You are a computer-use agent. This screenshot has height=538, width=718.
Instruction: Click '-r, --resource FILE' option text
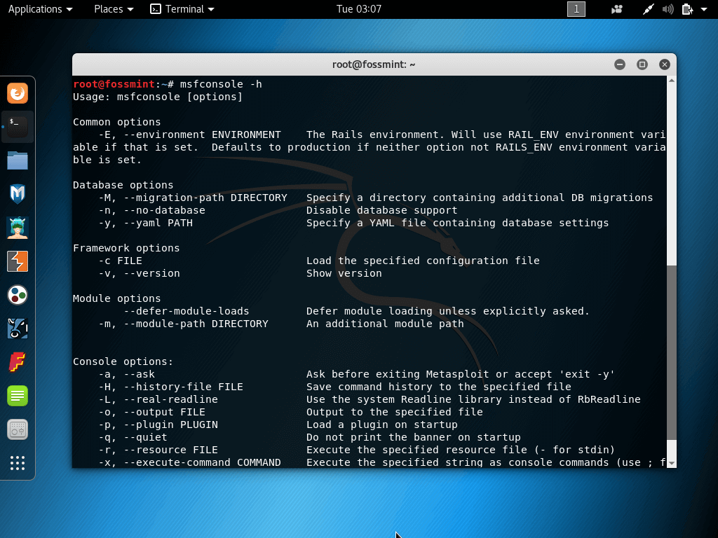pos(158,450)
